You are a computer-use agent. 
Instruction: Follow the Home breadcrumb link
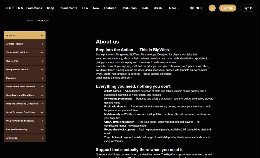pyautogui.click(x=30, y=20)
